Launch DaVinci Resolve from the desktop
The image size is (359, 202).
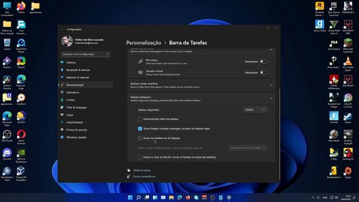7,82
